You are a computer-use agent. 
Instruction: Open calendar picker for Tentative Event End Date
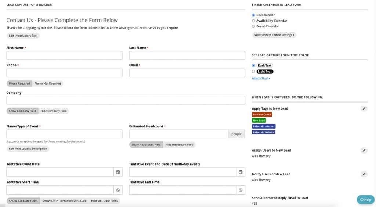241,172
